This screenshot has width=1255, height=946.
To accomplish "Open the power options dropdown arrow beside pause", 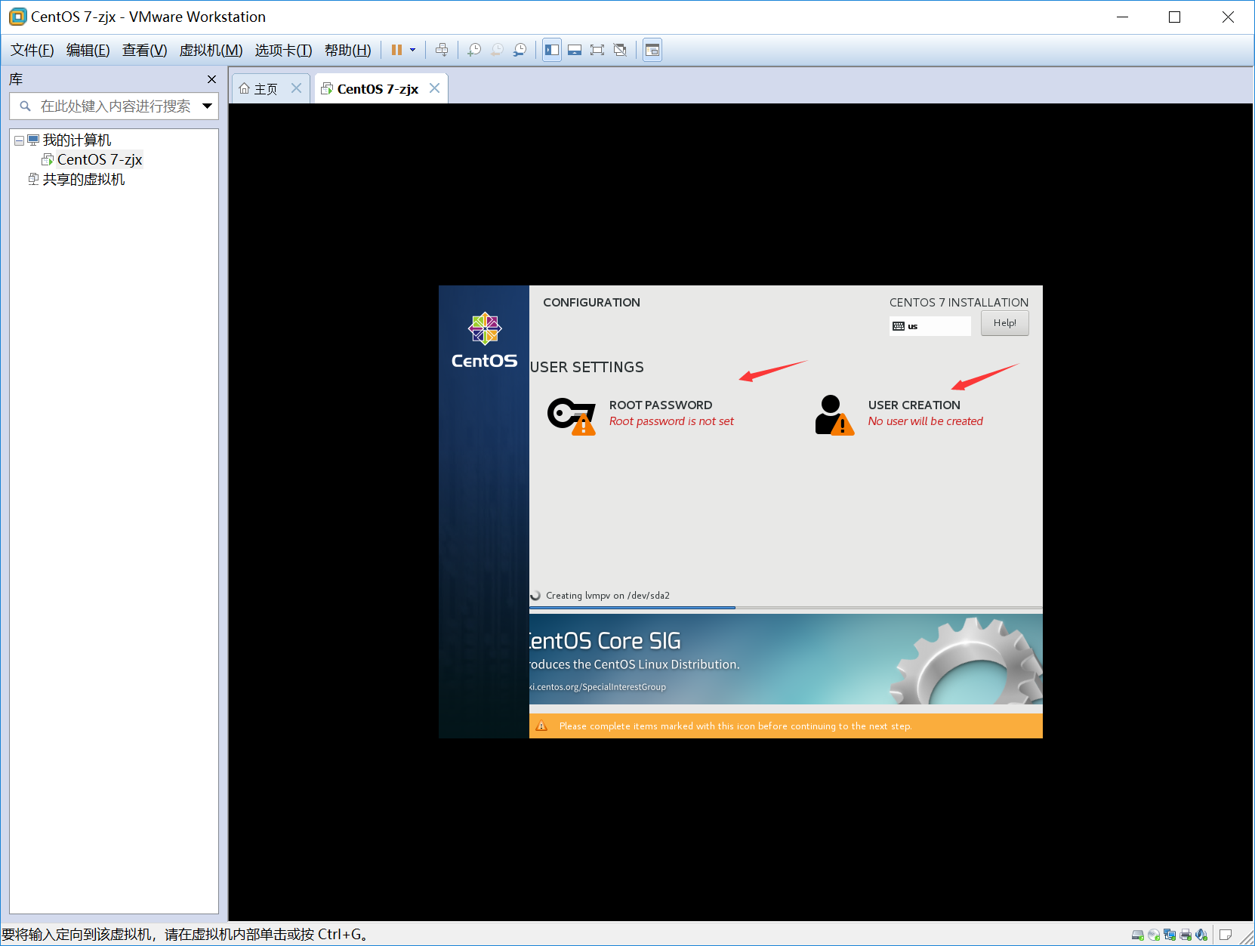I will click(x=412, y=50).
